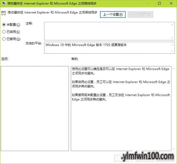Click the title bar application icon
The image size is (177, 164).
tap(4, 3)
